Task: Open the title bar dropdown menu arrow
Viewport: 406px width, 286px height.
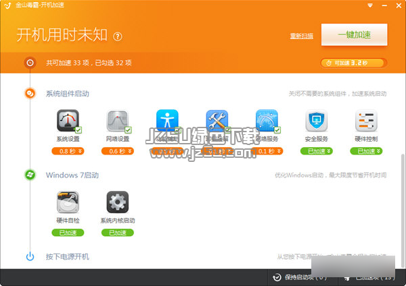Action: (x=370, y=5)
